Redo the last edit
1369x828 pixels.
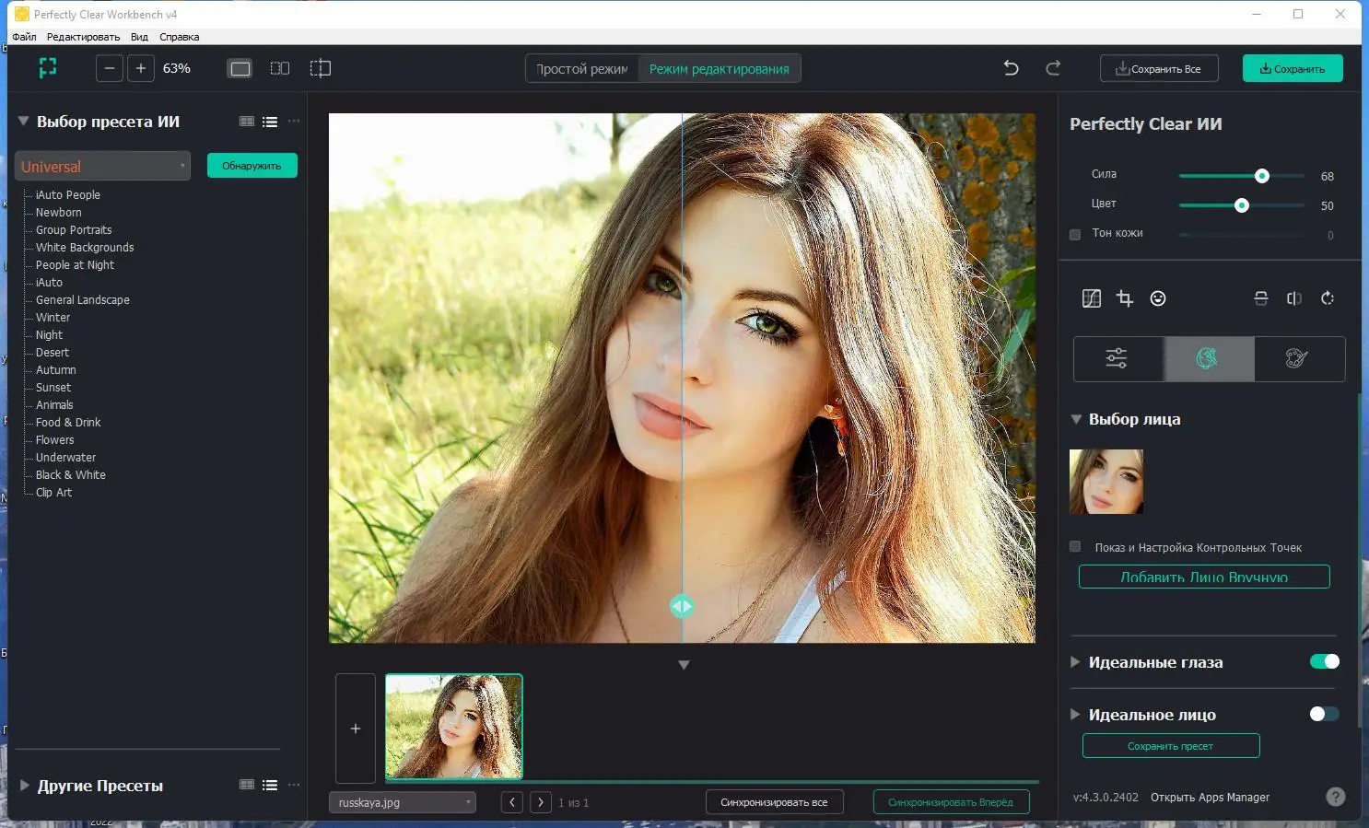(x=1053, y=68)
